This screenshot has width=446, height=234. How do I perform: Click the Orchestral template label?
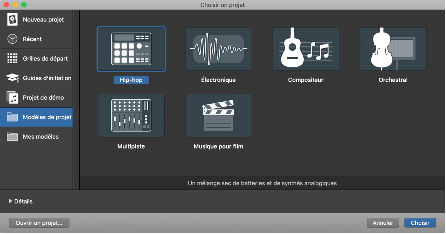point(393,80)
